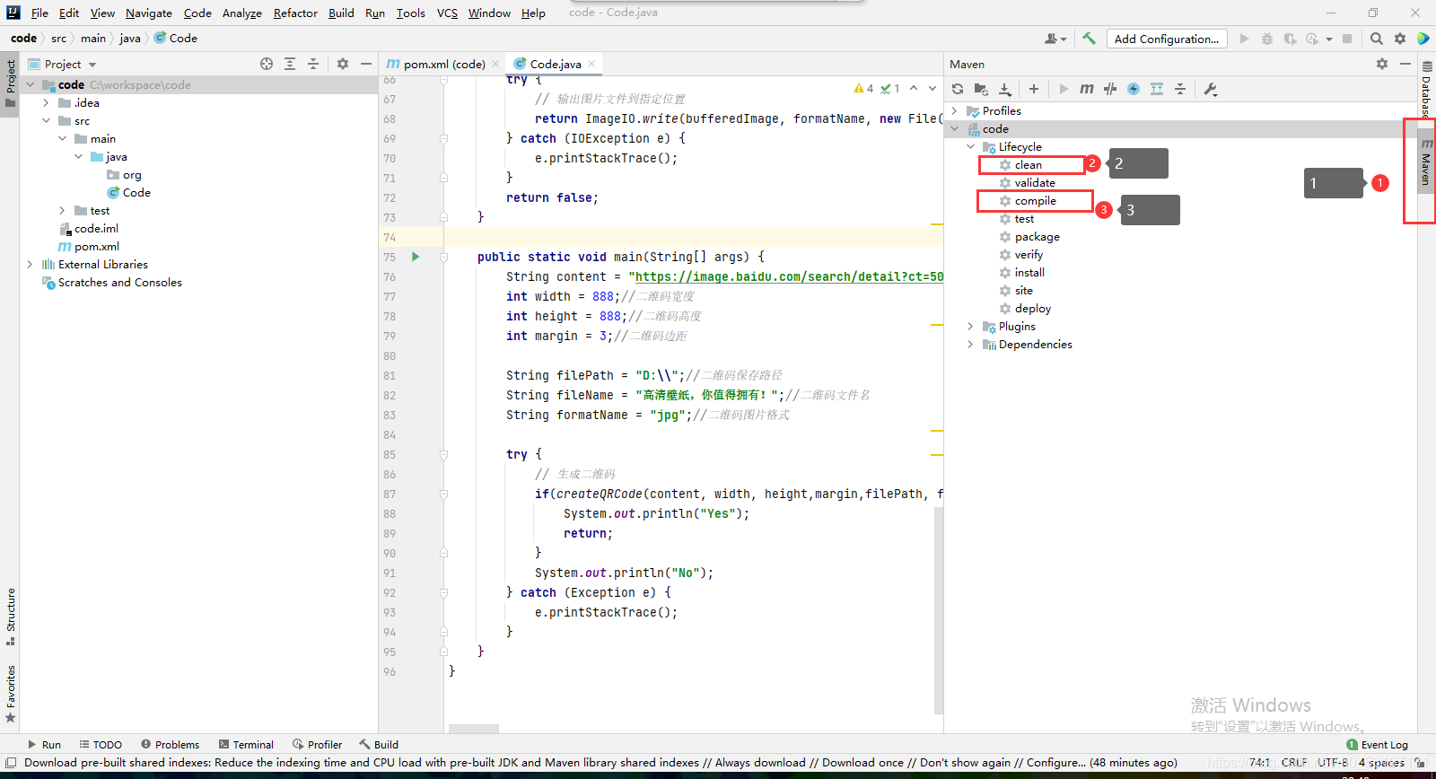
Task: Open Search Everywhere magnifier icon
Action: pos(1377,39)
